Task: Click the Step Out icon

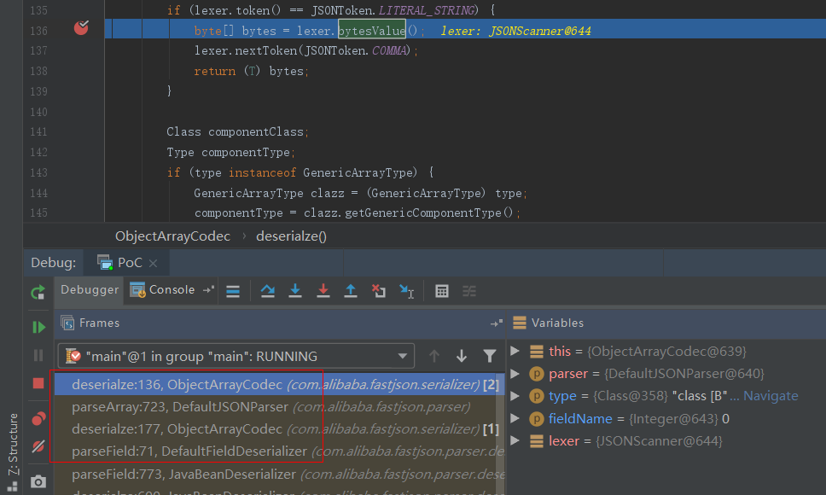Action: [350, 291]
